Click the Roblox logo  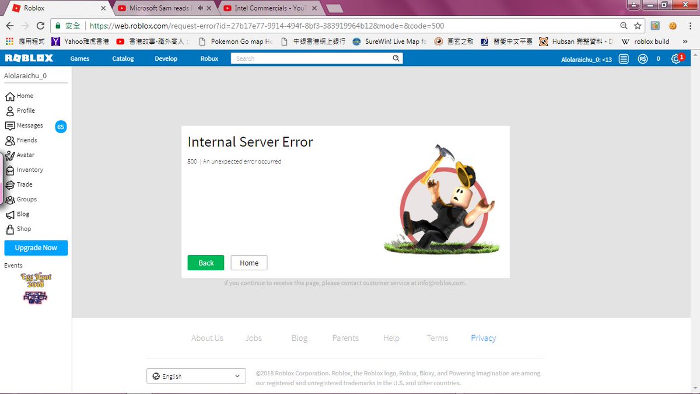point(28,58)
